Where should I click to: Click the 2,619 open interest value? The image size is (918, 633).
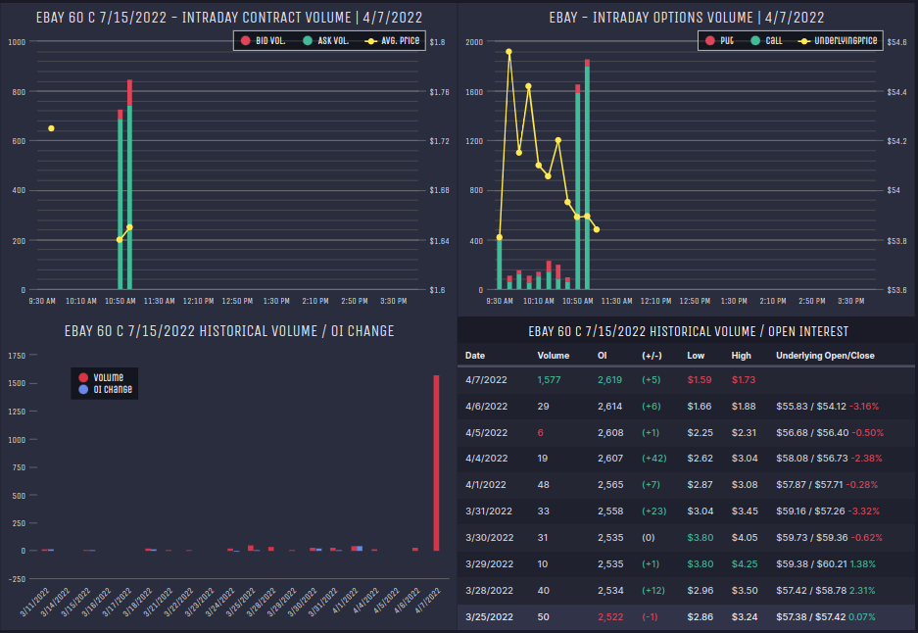click(609, 379)
